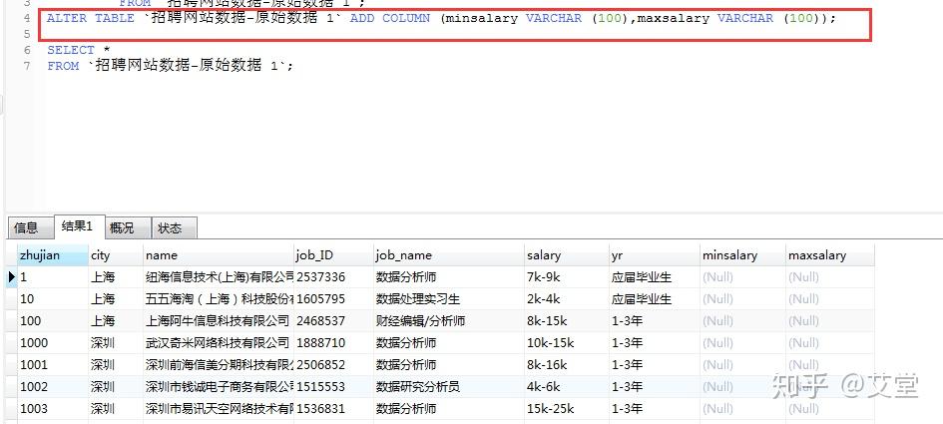
Task: Select the cell with zhujian 1002
Action: pos(52,387)
